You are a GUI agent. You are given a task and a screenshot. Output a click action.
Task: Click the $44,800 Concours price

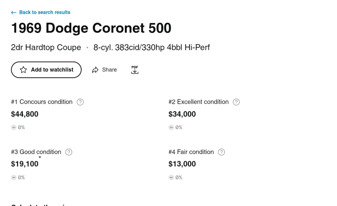(x=24, y=114)
